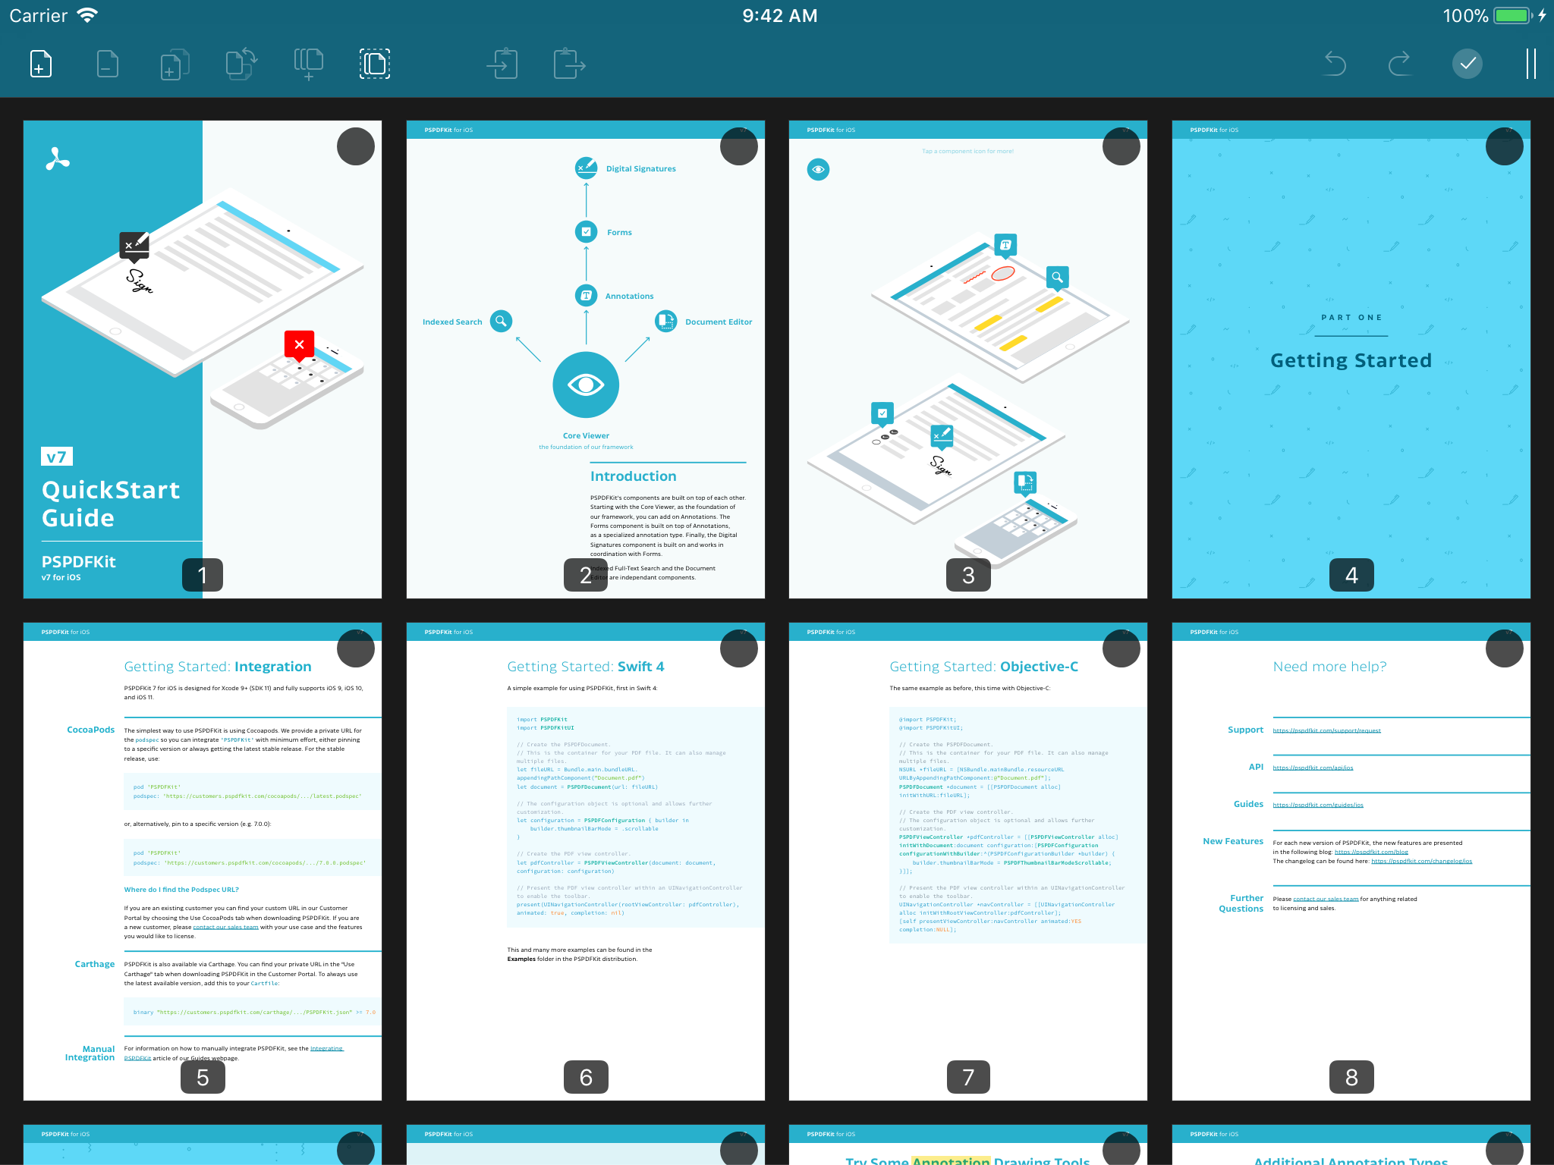Toggle visibility on page 3 thumbnail
1554x1165 pixels.
(817, 169)
